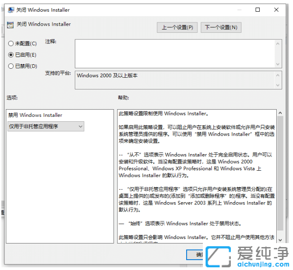293x270 pixels.
Task: Click the title bar window icon
Action: click(x=11, y=10)
